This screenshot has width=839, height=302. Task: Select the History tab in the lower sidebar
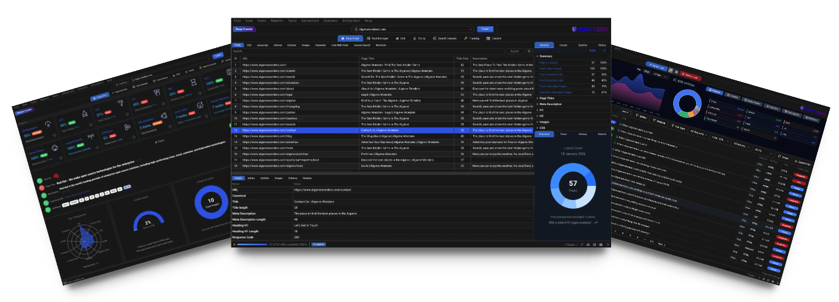pos(582,134)
